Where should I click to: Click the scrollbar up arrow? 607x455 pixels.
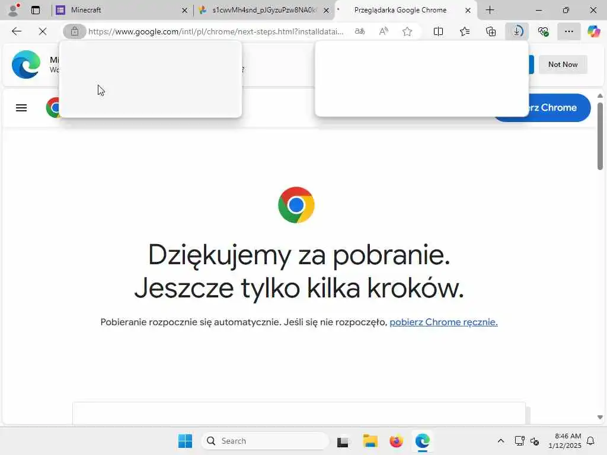click(600, 95)
